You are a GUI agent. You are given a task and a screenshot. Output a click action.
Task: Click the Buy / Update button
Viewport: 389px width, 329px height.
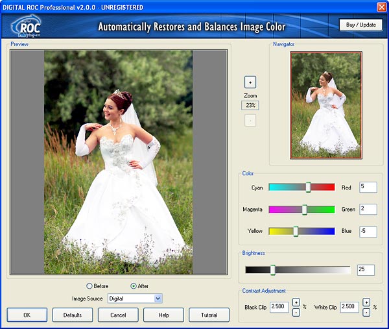[x=360, y=25]
